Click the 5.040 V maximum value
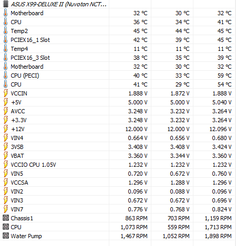Viewport: 236px width, 246px height. point(222,102)
